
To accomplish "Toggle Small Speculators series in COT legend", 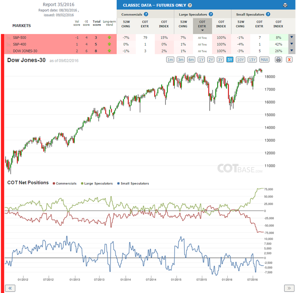I will 133,184.
